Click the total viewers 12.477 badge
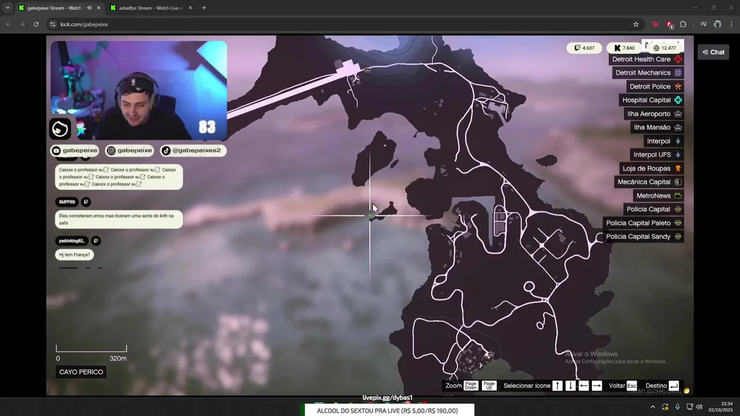Viewport: 740px width, 416px height. pyautogui.click(x=664, y=48)
